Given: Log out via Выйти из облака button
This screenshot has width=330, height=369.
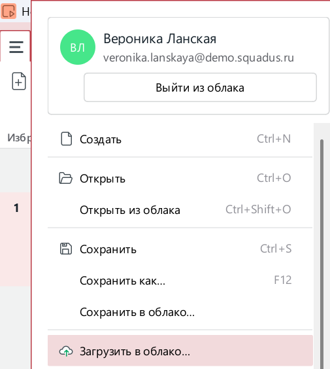Looking at the screenshot, I should pyautogui.click(x=200, y=88).
